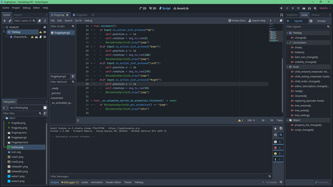
Task: Clear output log icon
Action: 275,128
